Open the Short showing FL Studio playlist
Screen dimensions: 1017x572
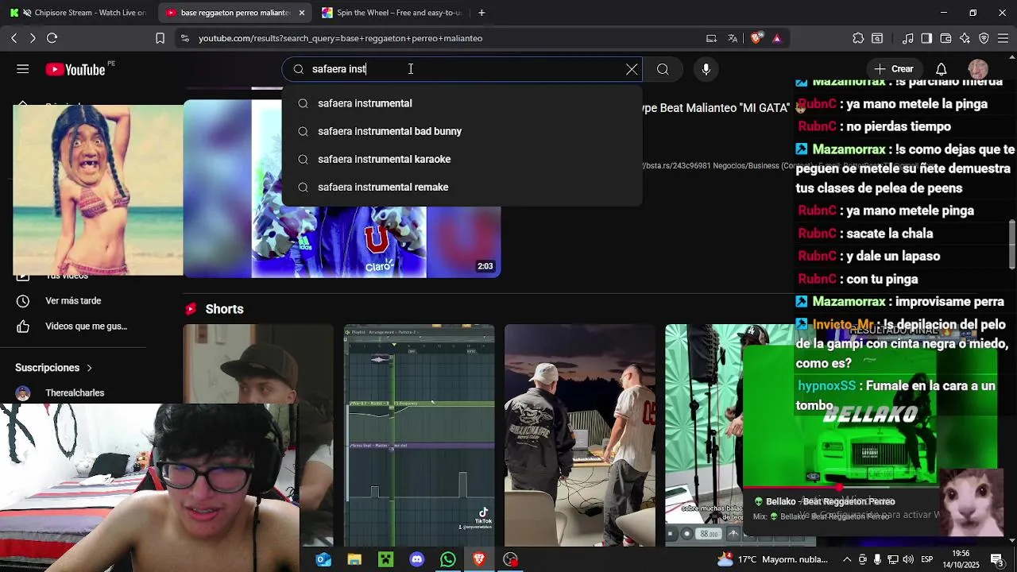point(419,435)
